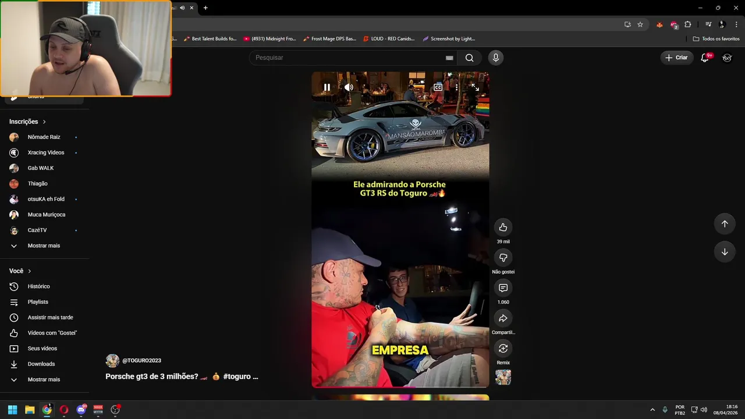Screen dimensions: 745x419
Task: Open Frost Mage DPS Bas... bookmark
Action: point(329,39)
